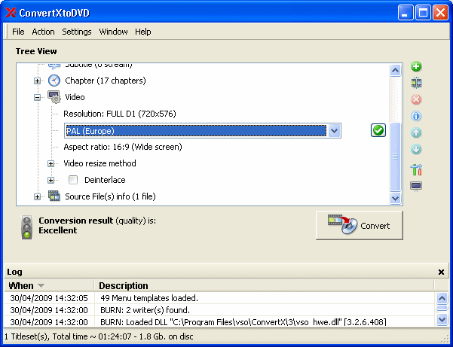Collapse the Video tree node
Viewport: 453px width, 347px height.
(37, 98)
